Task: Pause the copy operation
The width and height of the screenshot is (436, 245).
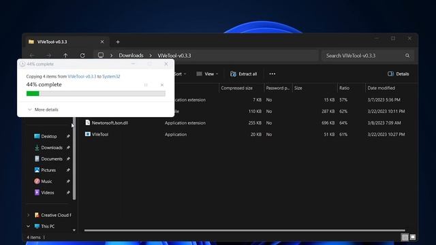Action: (146, 85)
